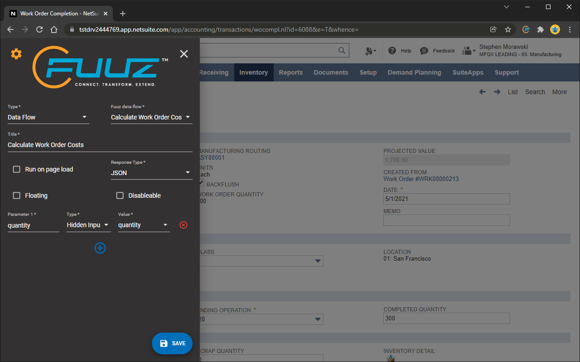Open the Response Type dropdown
The width and height of the screenshot is (580, 362).
(x=187, y=172)
